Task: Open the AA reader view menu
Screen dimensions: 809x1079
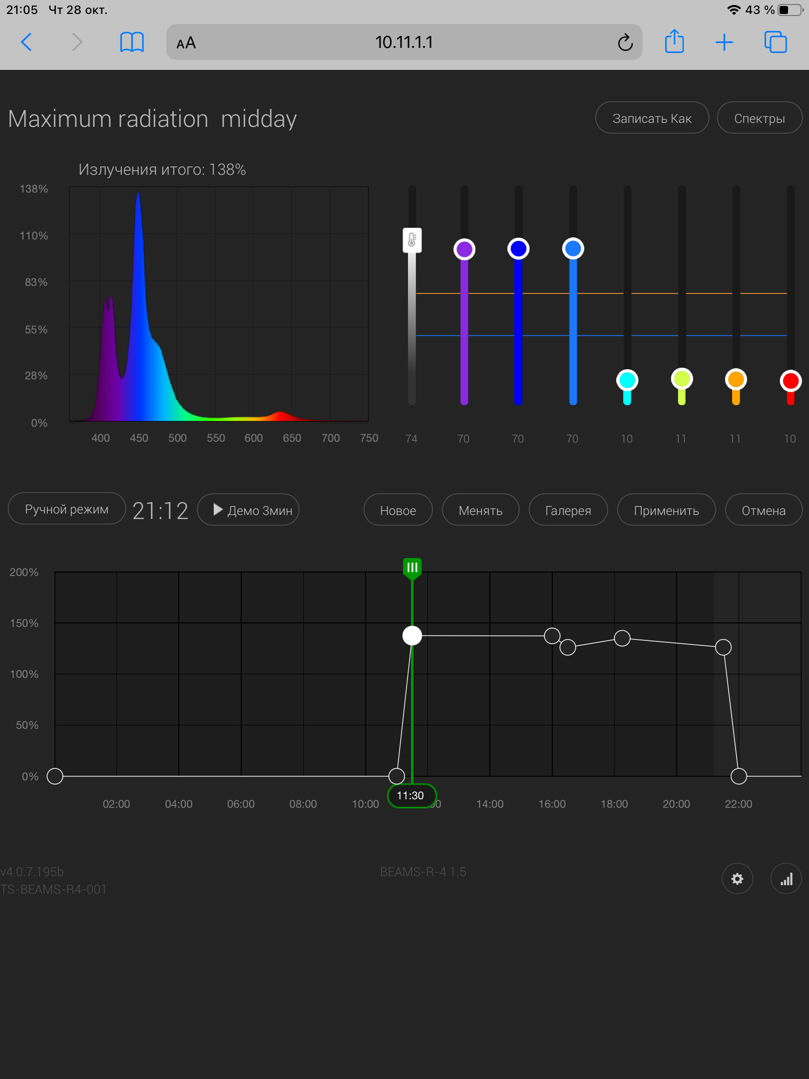Action: 186,43
